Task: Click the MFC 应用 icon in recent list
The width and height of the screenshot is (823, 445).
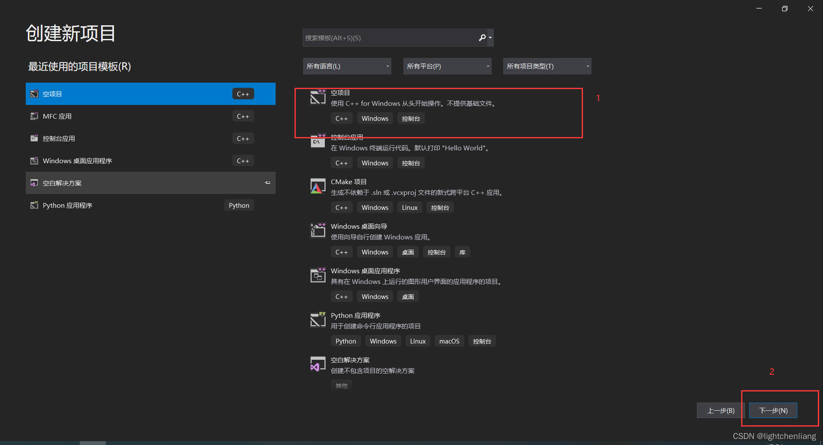Action: 34,116
